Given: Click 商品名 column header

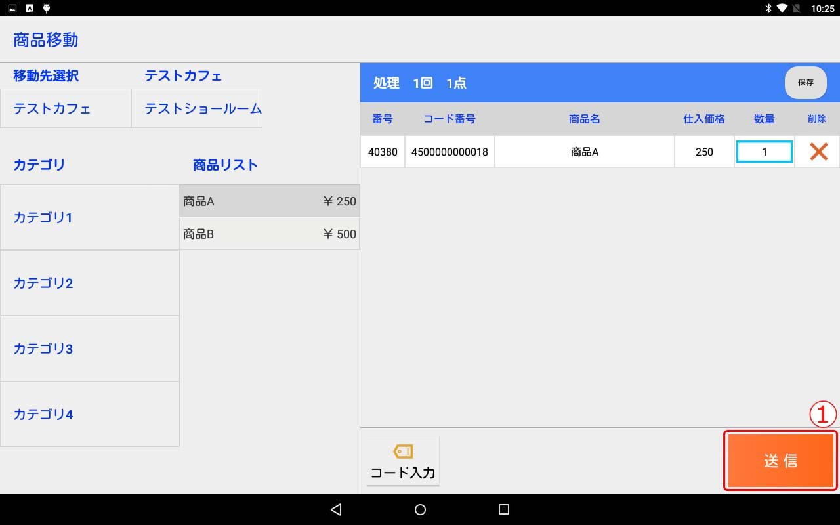Looking at the screenshot, I should click(585, 119).
